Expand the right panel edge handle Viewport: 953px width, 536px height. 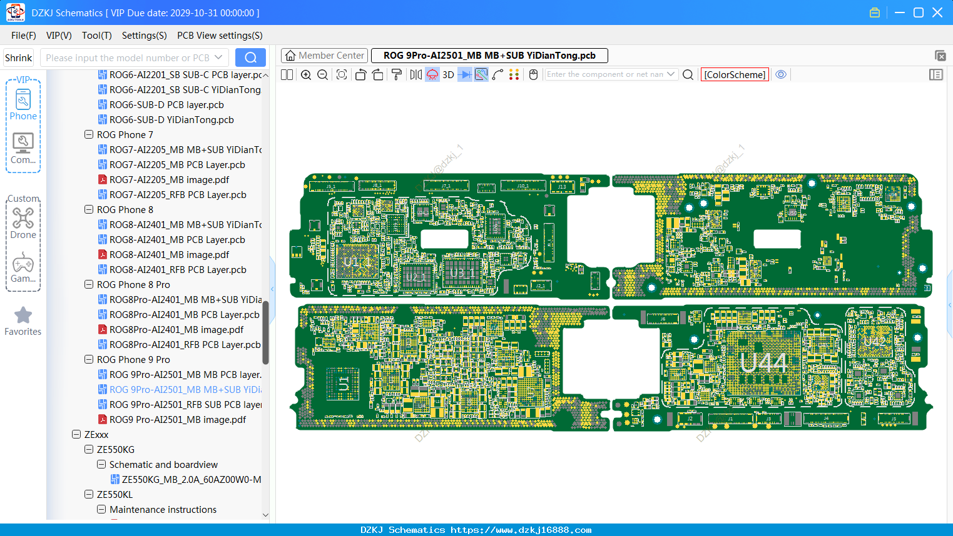950,305
